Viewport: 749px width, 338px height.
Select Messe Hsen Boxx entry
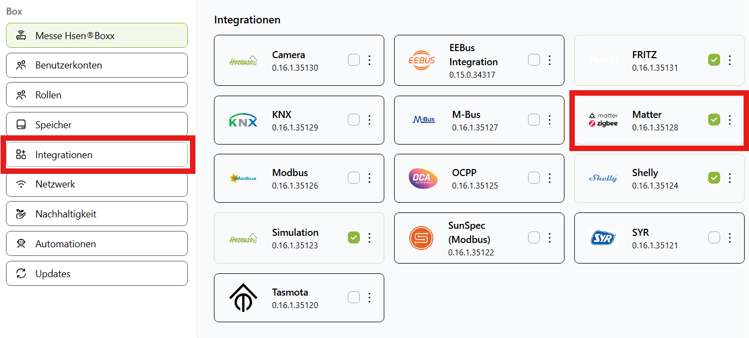[x=97, y=36]
